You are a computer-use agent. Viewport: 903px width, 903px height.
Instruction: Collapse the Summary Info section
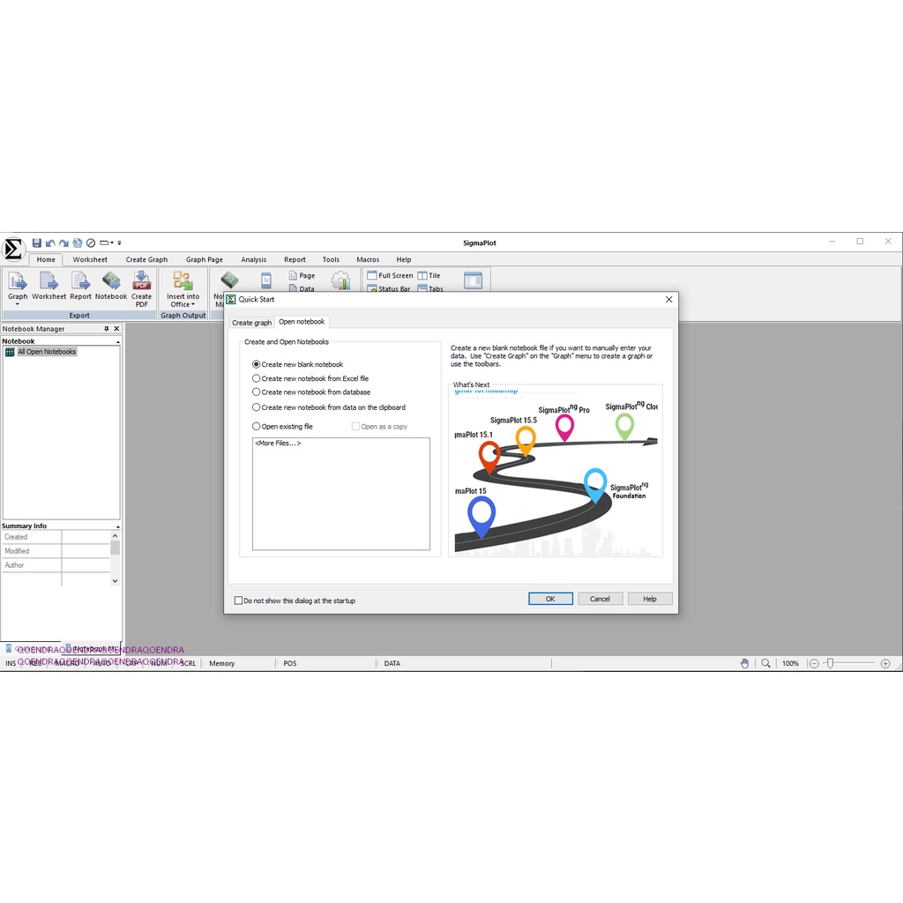(117, 526)
